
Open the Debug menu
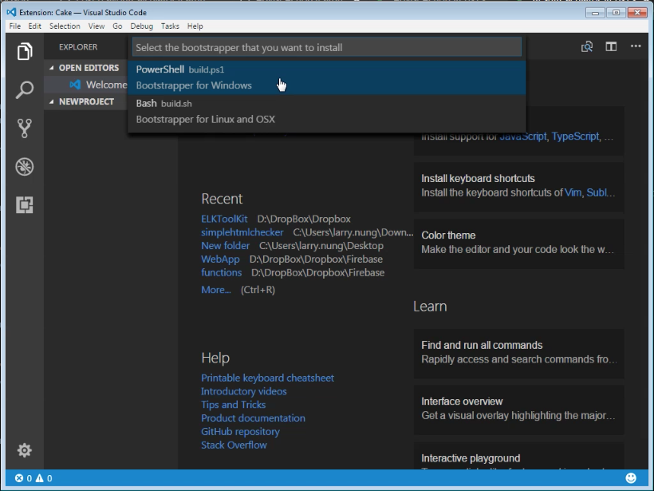pos(141,26)
